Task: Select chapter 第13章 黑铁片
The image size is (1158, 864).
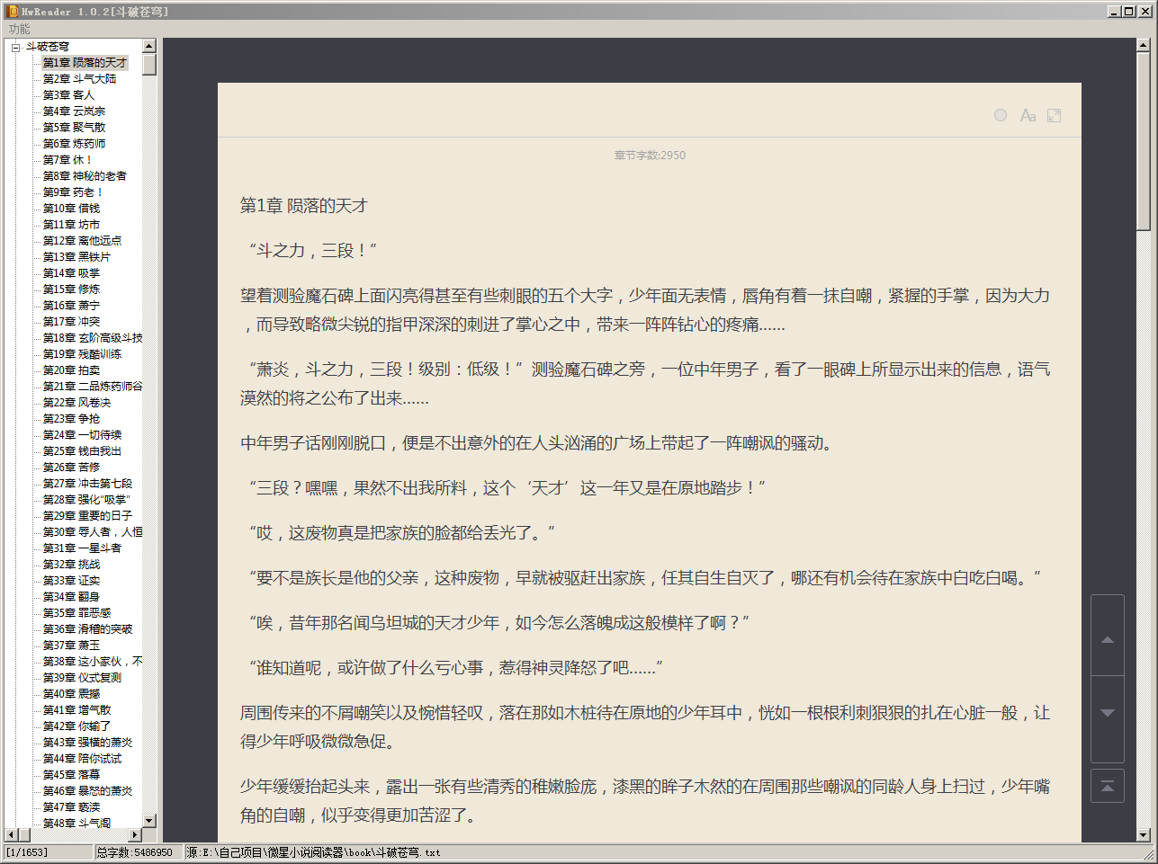Action: tap(76, 257)
